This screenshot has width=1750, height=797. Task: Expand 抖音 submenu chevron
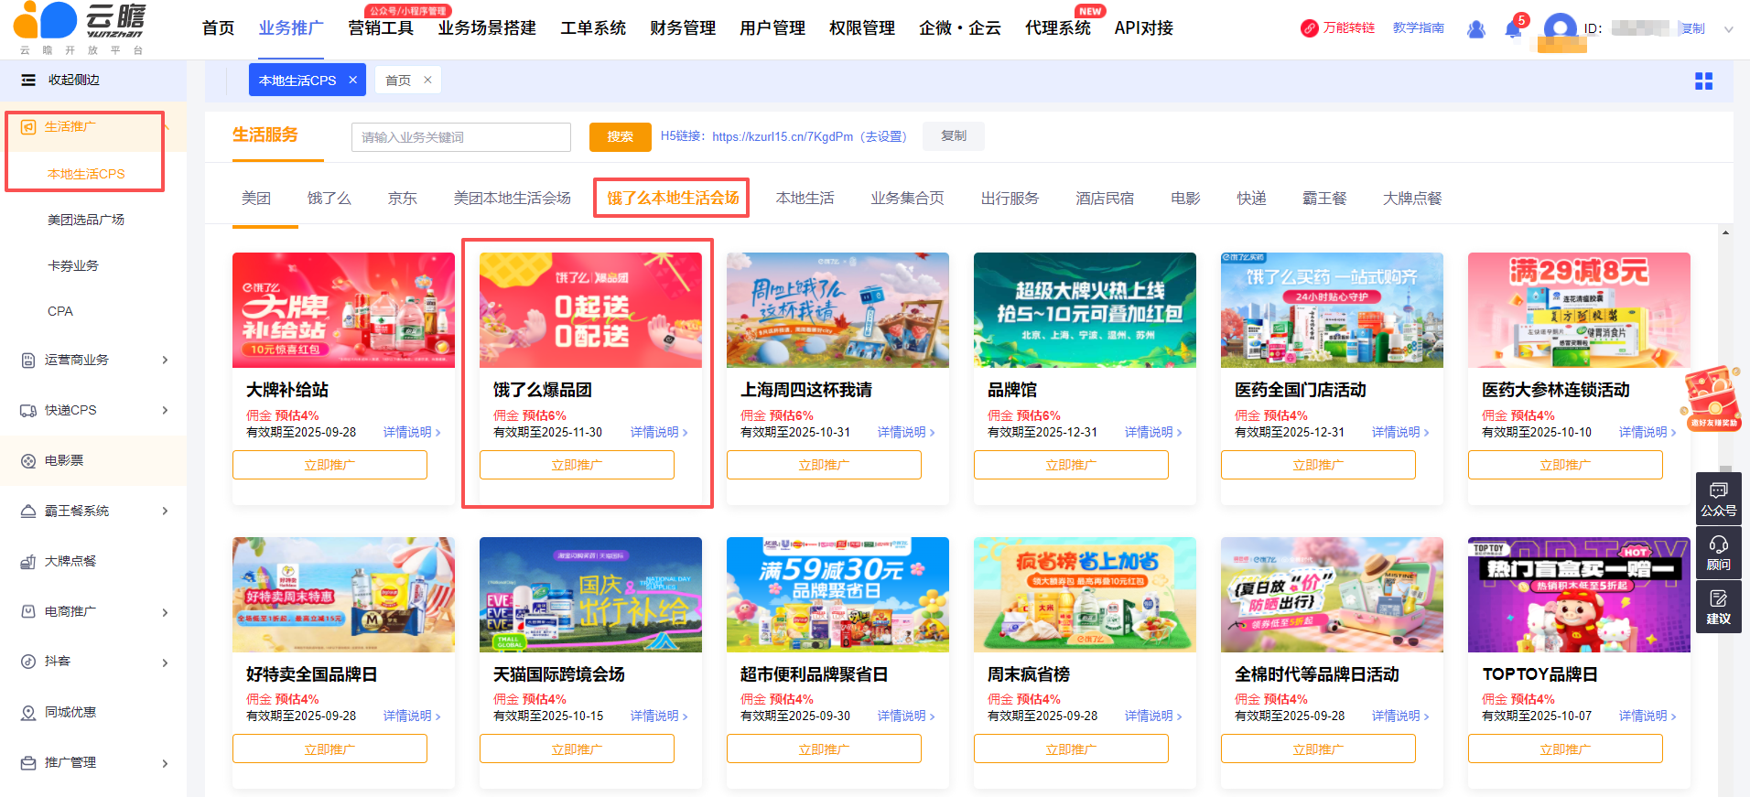pyautogui.click(x=165, y=662)
